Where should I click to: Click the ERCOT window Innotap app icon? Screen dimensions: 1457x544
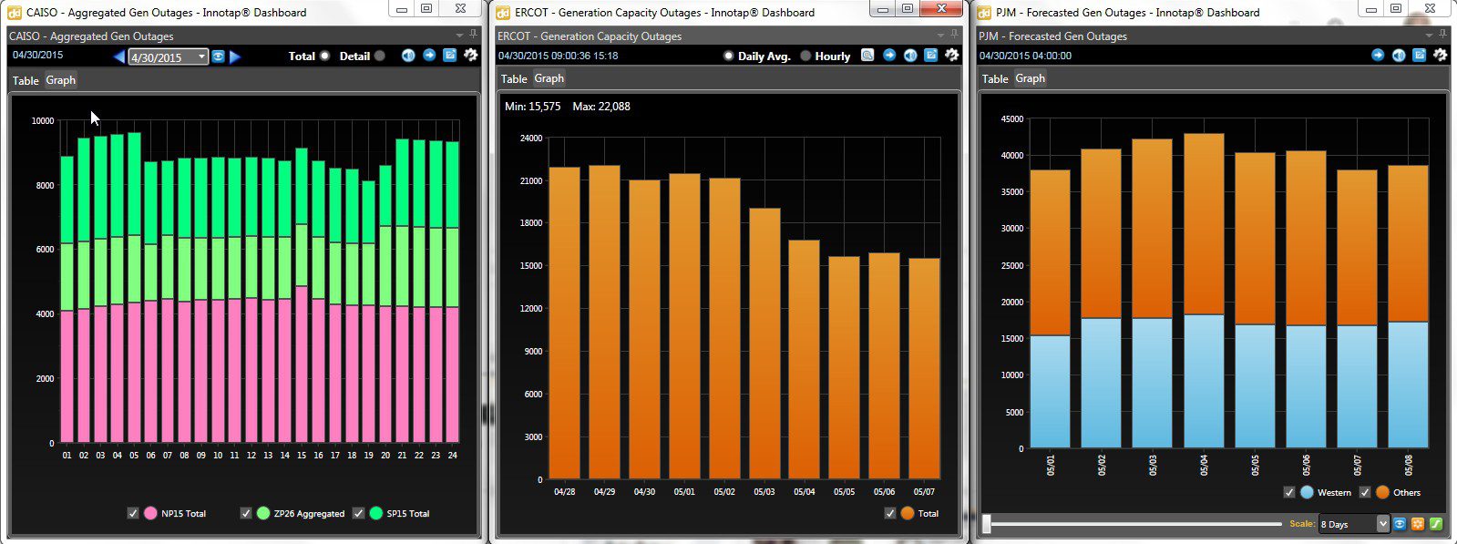[503, 13]
